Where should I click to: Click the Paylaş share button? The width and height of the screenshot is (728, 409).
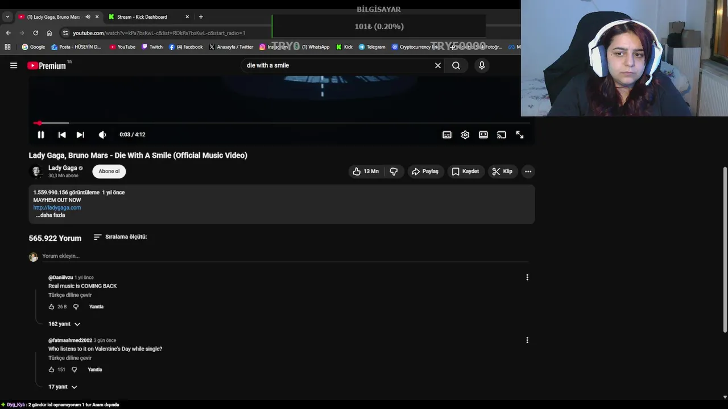tap(425, 171)
